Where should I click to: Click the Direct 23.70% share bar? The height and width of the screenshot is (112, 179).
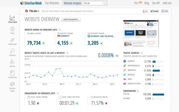(x=158, y=62)
